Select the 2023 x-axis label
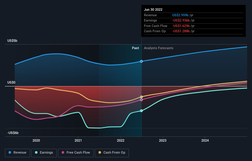Viewport: 252px width, 161px height. pos(163,140)
